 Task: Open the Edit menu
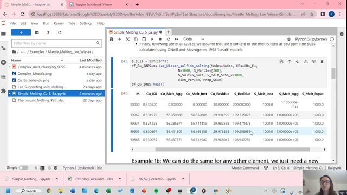click(23, 23)
